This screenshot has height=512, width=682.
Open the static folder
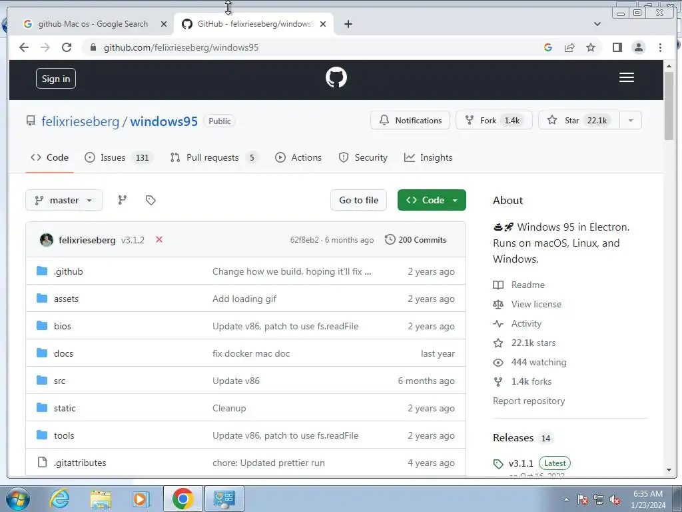click(x=65, y=409)
